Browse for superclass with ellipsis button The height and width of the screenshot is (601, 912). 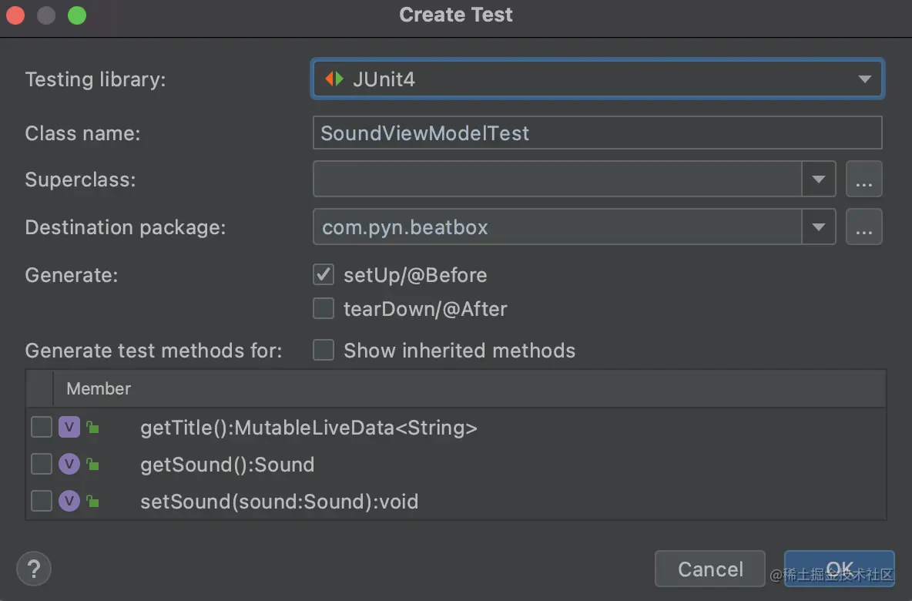[x=863, y=180]
